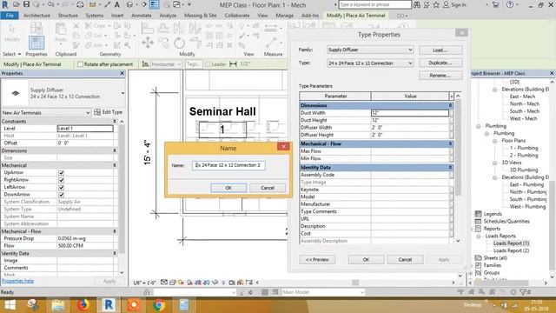Image resolution: width=556 pixels, height=313 pixels.
Task: Open the default 3D view house icon
Action: 129,4
